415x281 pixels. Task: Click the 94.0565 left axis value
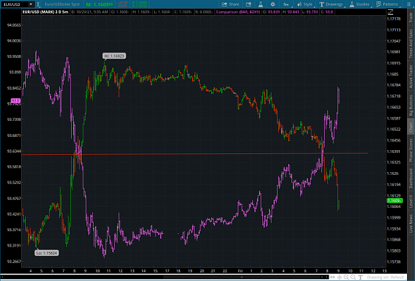click(14, 25)
